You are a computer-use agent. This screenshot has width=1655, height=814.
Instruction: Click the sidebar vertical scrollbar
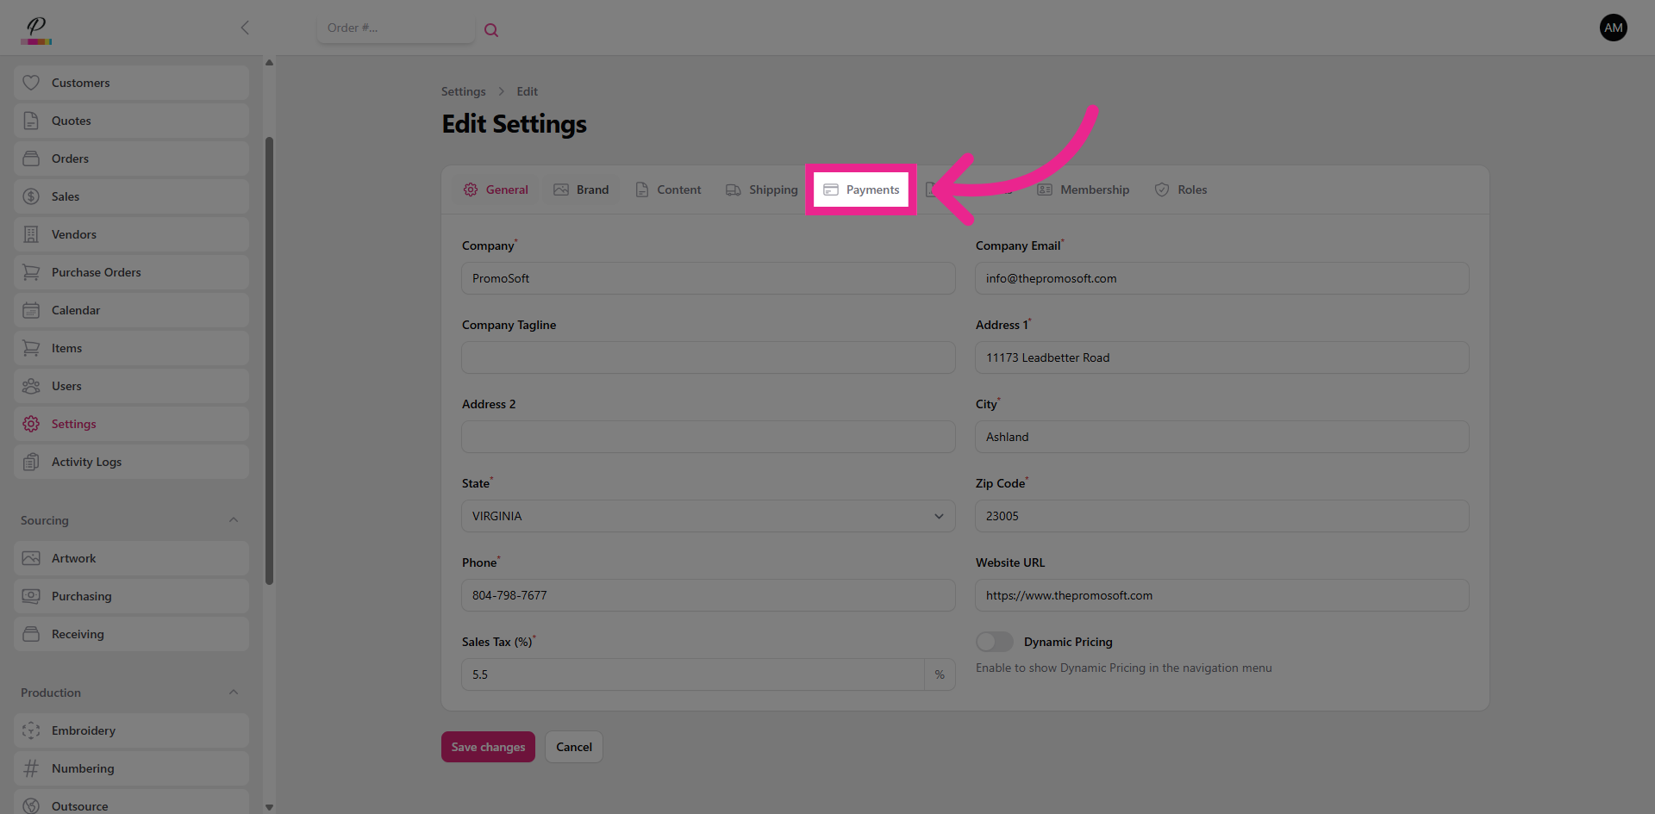point(269,362)
